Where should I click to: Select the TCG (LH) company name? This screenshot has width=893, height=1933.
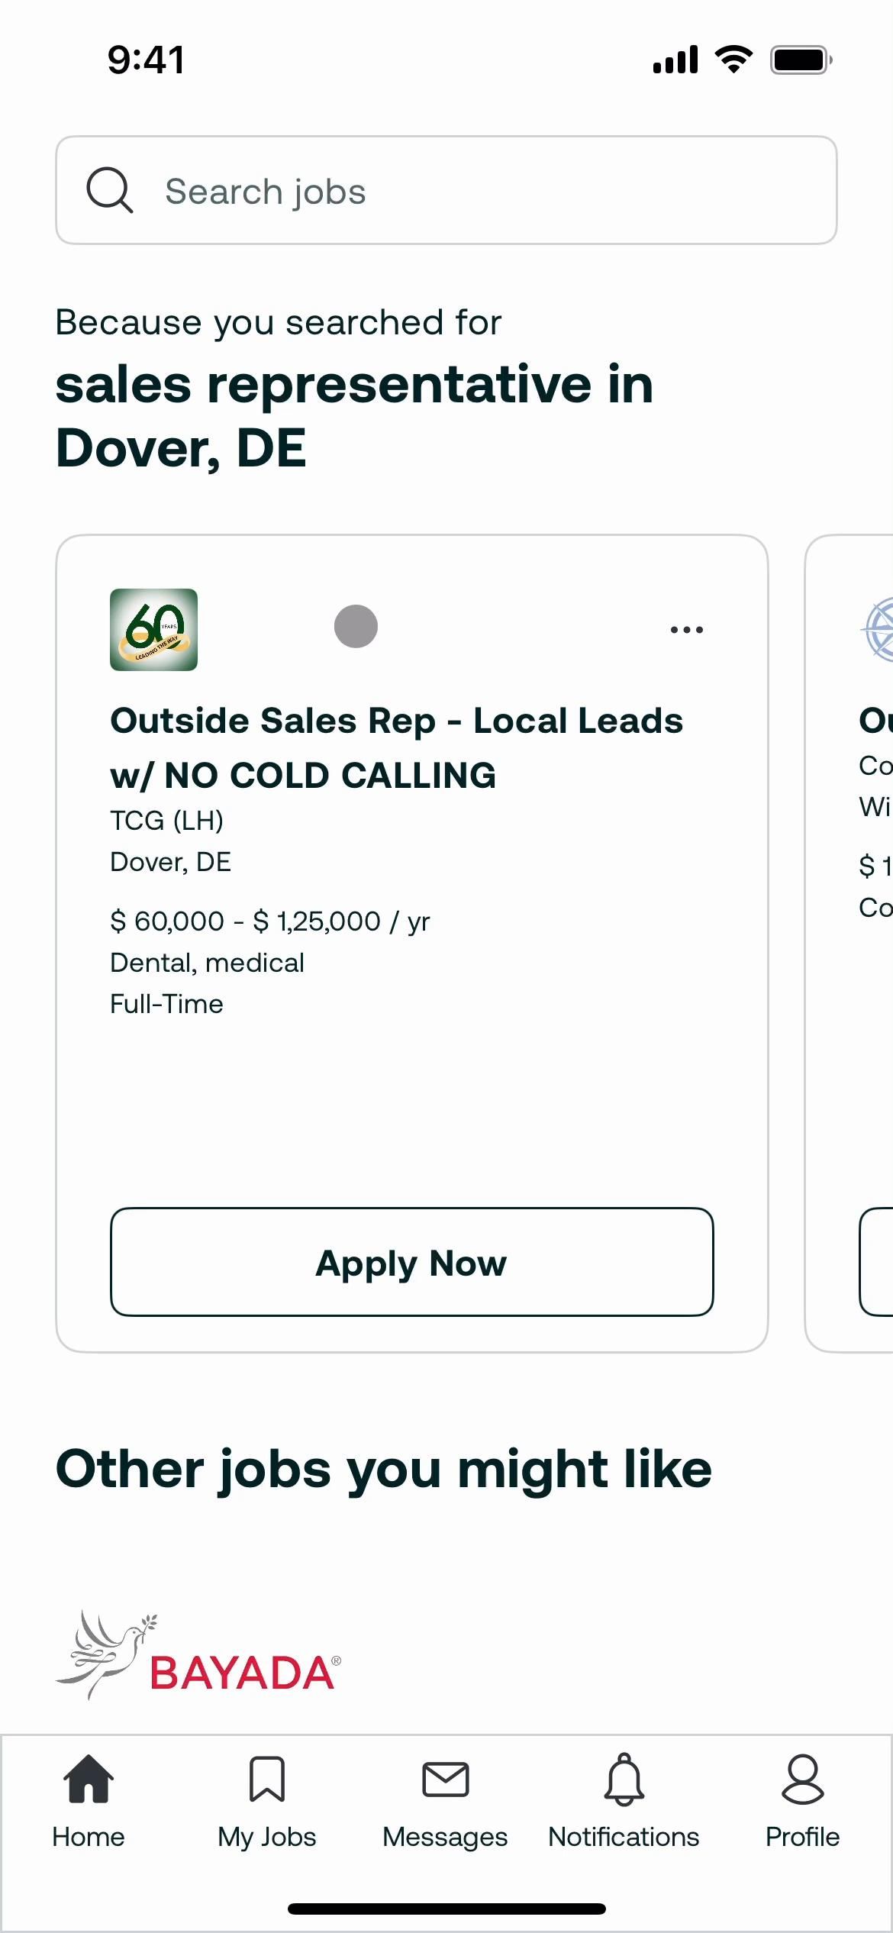(167, 821)
